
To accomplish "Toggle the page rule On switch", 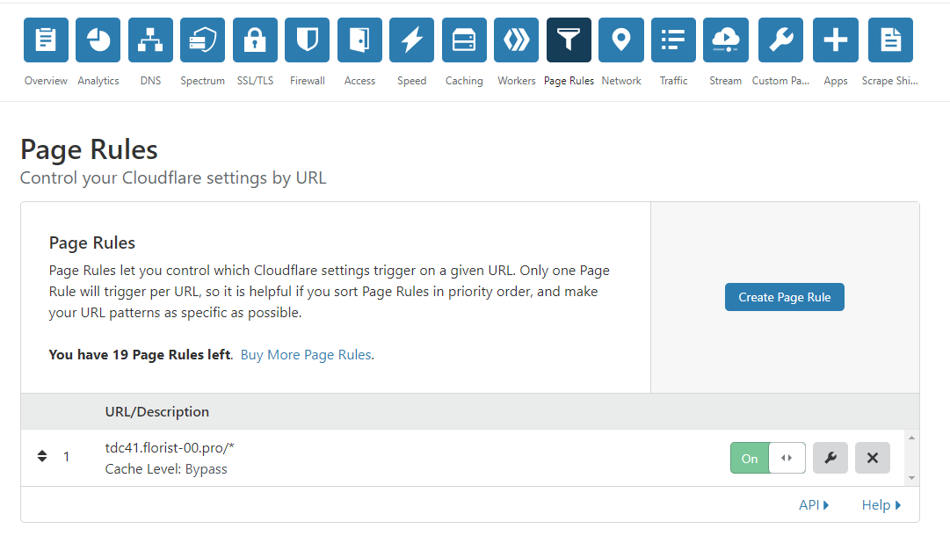I will pos(767,458).
